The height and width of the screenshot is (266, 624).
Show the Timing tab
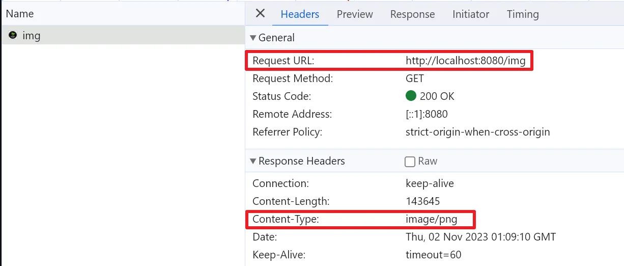523,14
